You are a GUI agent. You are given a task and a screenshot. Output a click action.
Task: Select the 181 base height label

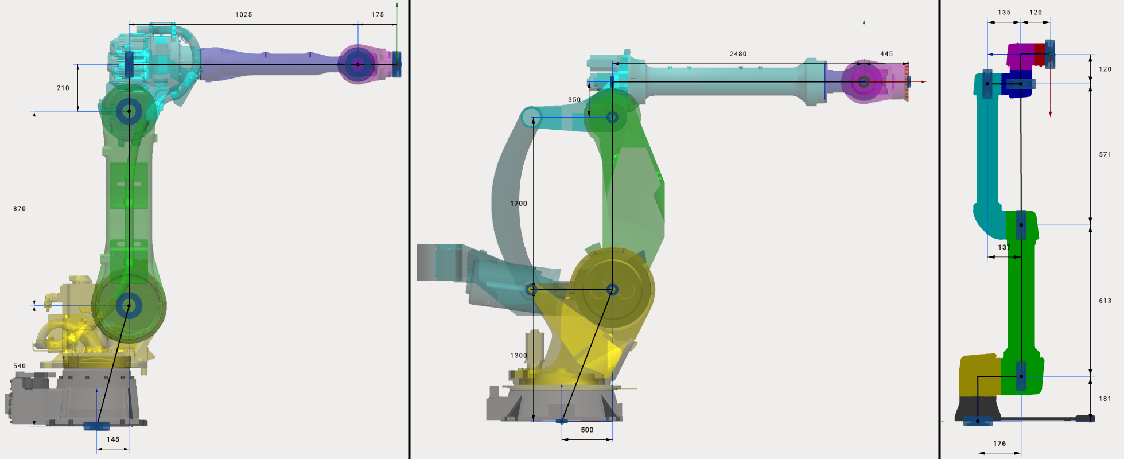[1105, 398]
